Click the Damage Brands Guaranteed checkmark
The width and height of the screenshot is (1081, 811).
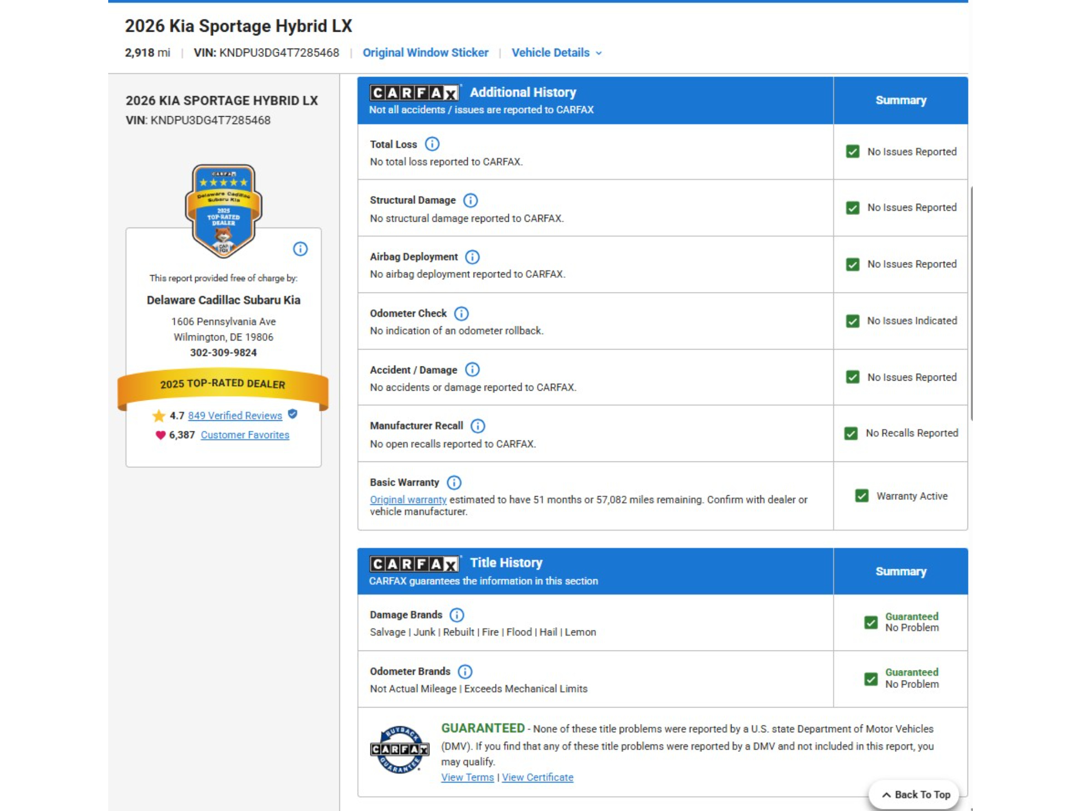pos(871,623)
